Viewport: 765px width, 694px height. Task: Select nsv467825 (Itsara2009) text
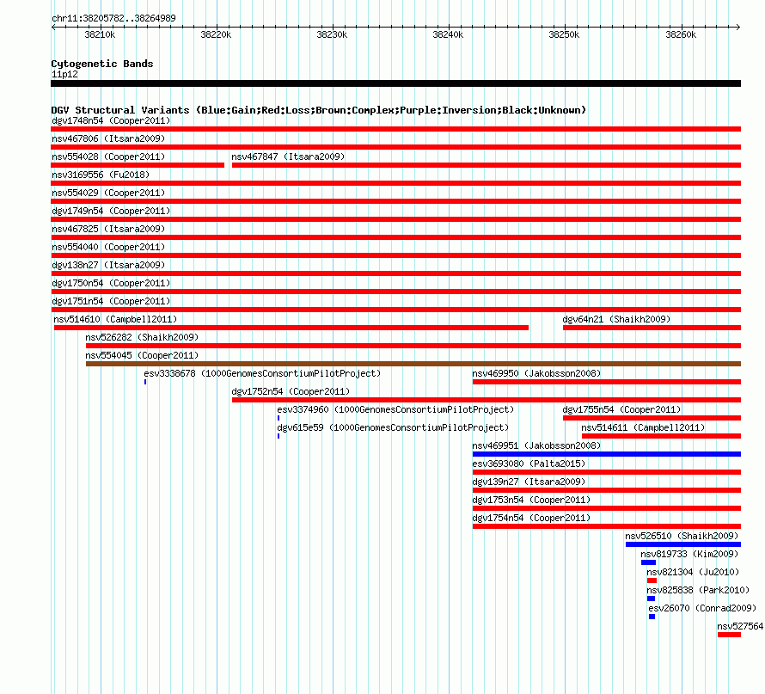[108, 229]
